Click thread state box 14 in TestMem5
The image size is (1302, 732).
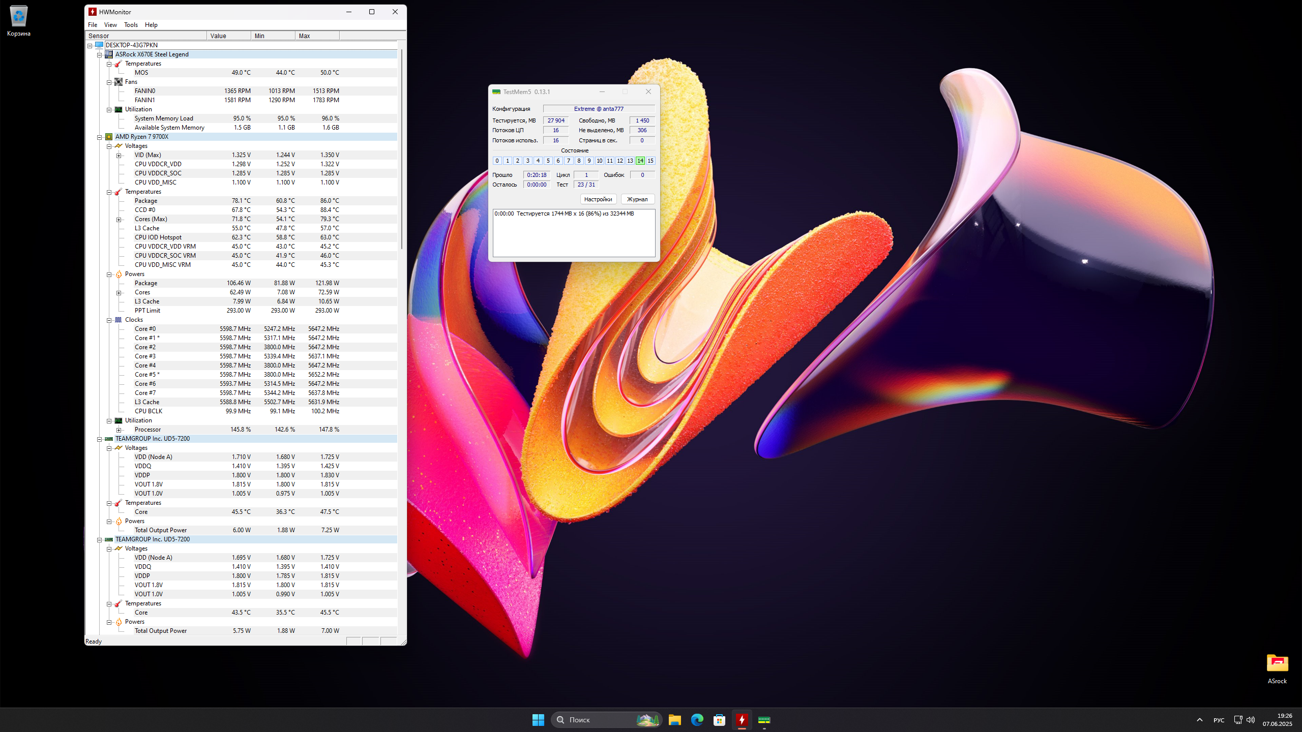[x=640, y=161]
